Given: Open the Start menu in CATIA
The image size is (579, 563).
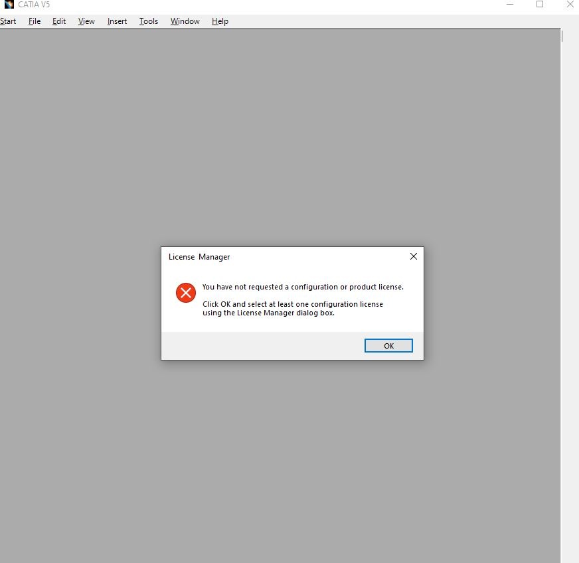Looking at the screenshot, I should pos(8,21).
